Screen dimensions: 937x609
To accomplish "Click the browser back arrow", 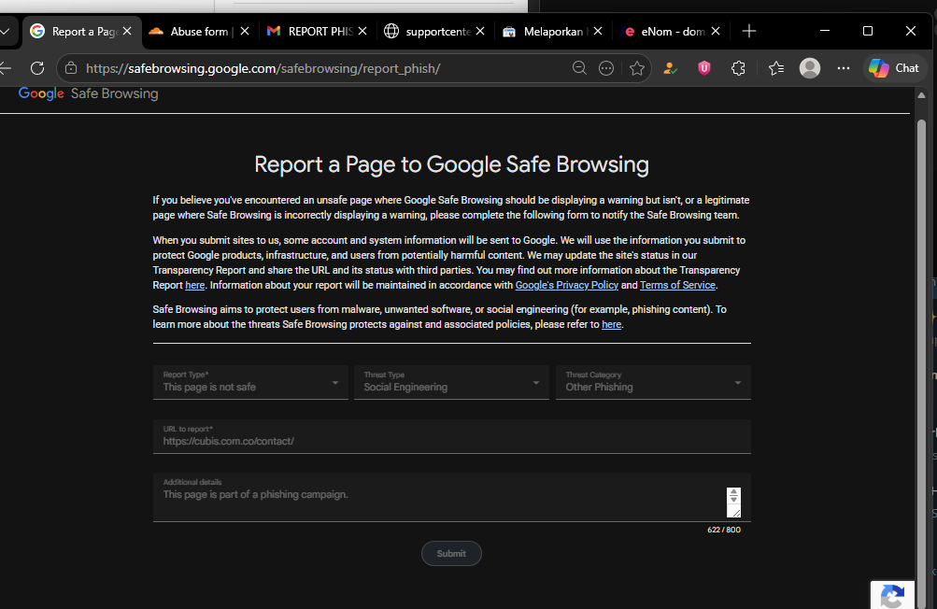I will tap(6, 68).
